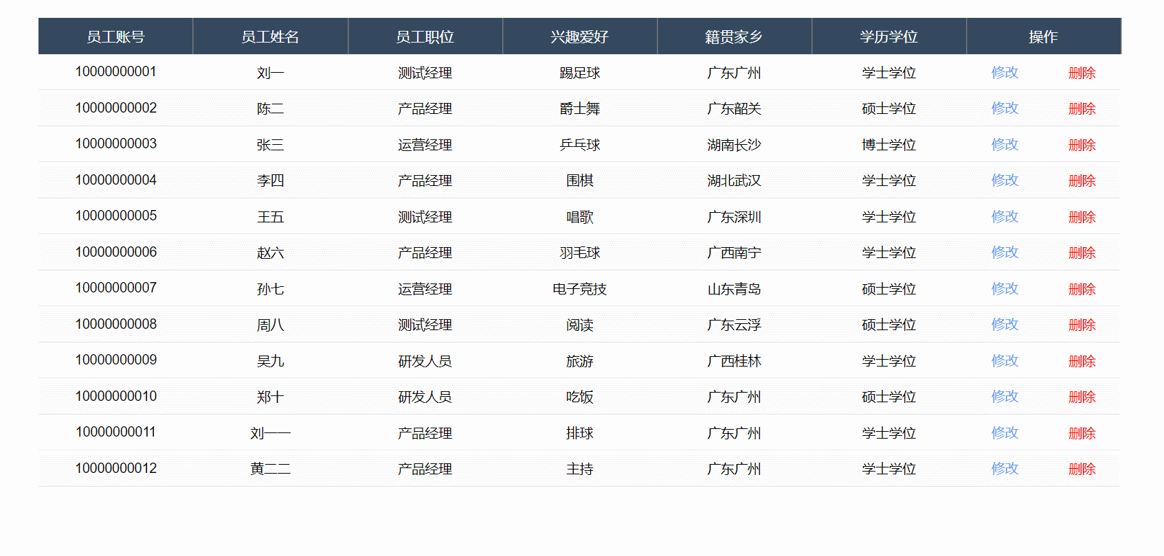The width and height of the screenshot is (1164, 556).
Task: Click 修改 for employee 郑十
Action: click(x=1005, y=397)
